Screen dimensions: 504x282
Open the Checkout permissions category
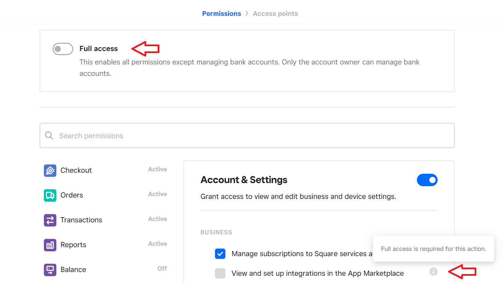pos(105,170)
